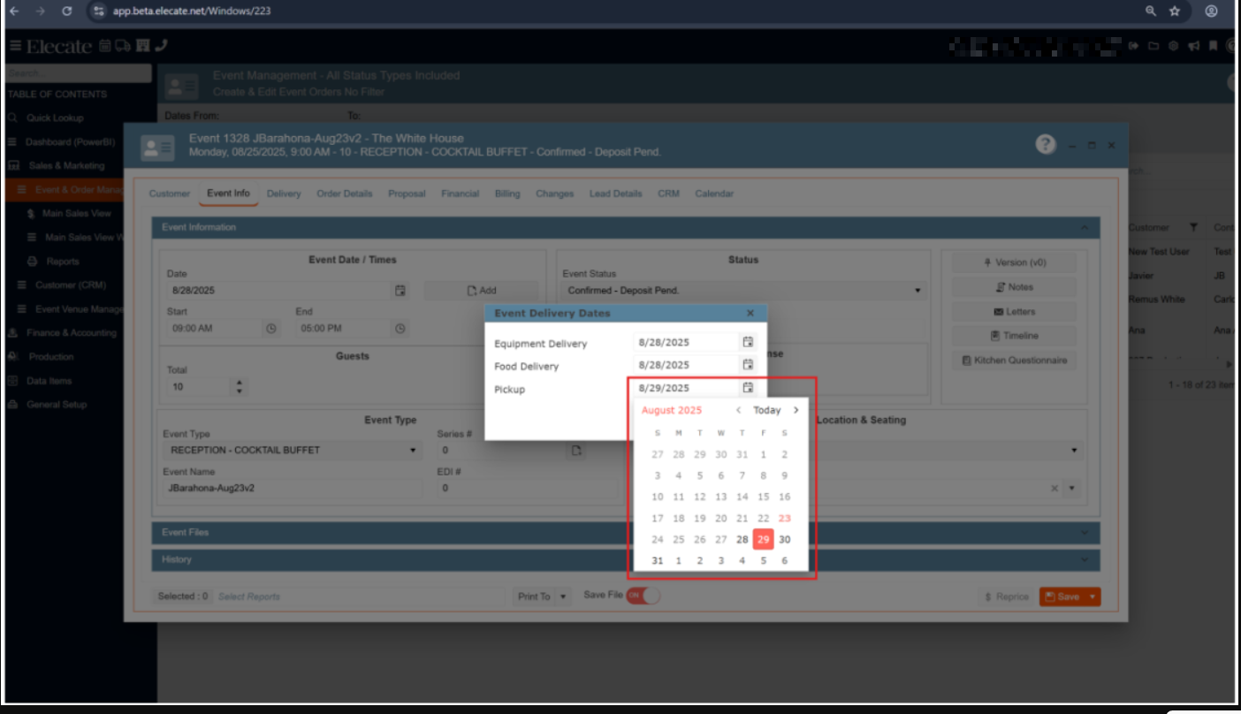
Task: Open the Start time clock picker
Action: coord(271,329)
